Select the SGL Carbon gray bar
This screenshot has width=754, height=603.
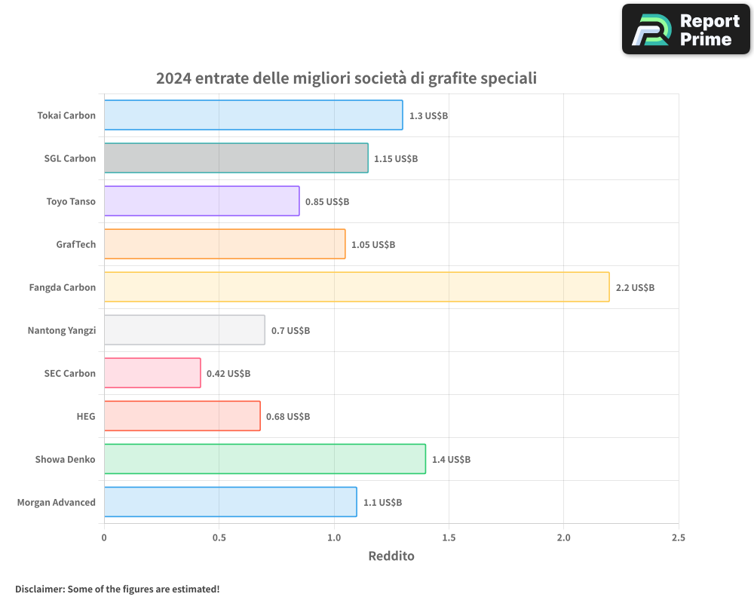[x=236, y=158]
